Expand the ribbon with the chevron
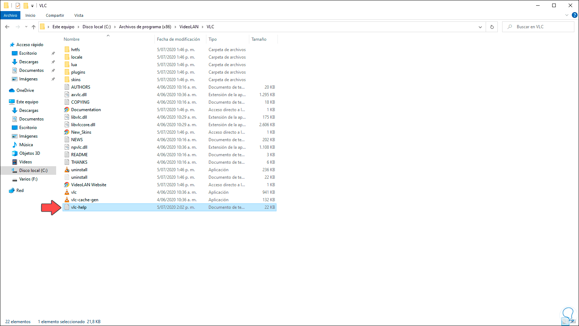Viewport: 579px width, 326px height. pos(567,15)
